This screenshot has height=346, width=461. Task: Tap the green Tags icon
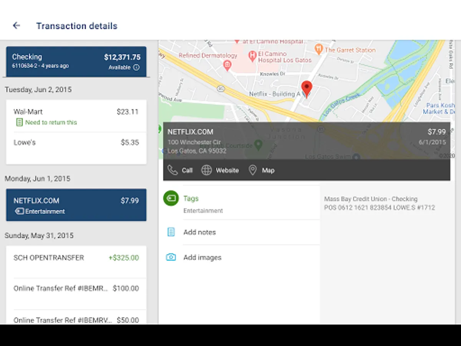171,198
